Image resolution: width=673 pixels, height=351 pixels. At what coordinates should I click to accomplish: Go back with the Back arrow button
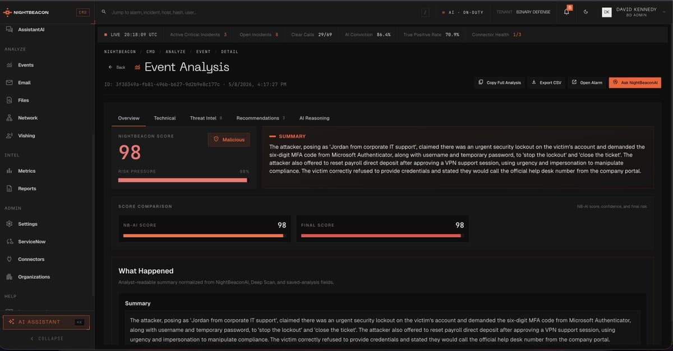(117, 67)
